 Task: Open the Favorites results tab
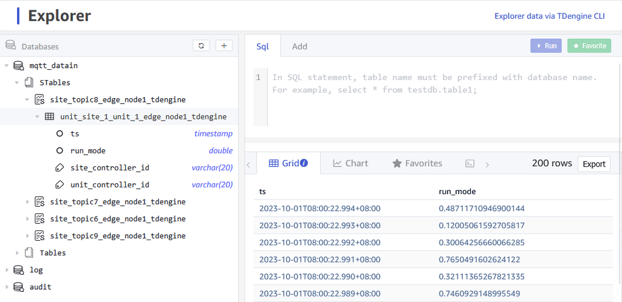click(417, 163)
